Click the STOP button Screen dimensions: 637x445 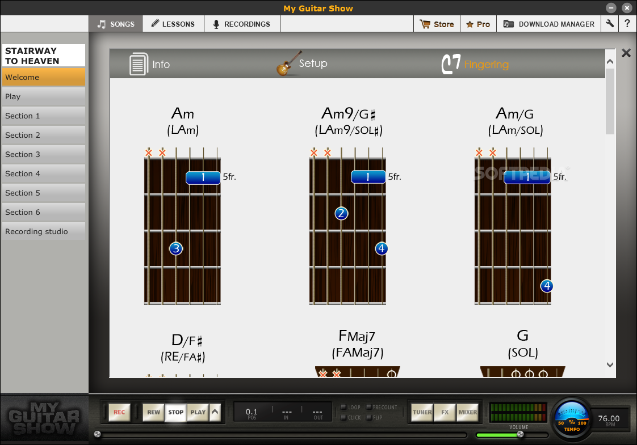coord(176,412)
